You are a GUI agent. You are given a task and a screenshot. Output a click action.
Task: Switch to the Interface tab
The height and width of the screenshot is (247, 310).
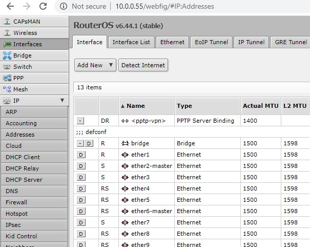coord(90,42)
